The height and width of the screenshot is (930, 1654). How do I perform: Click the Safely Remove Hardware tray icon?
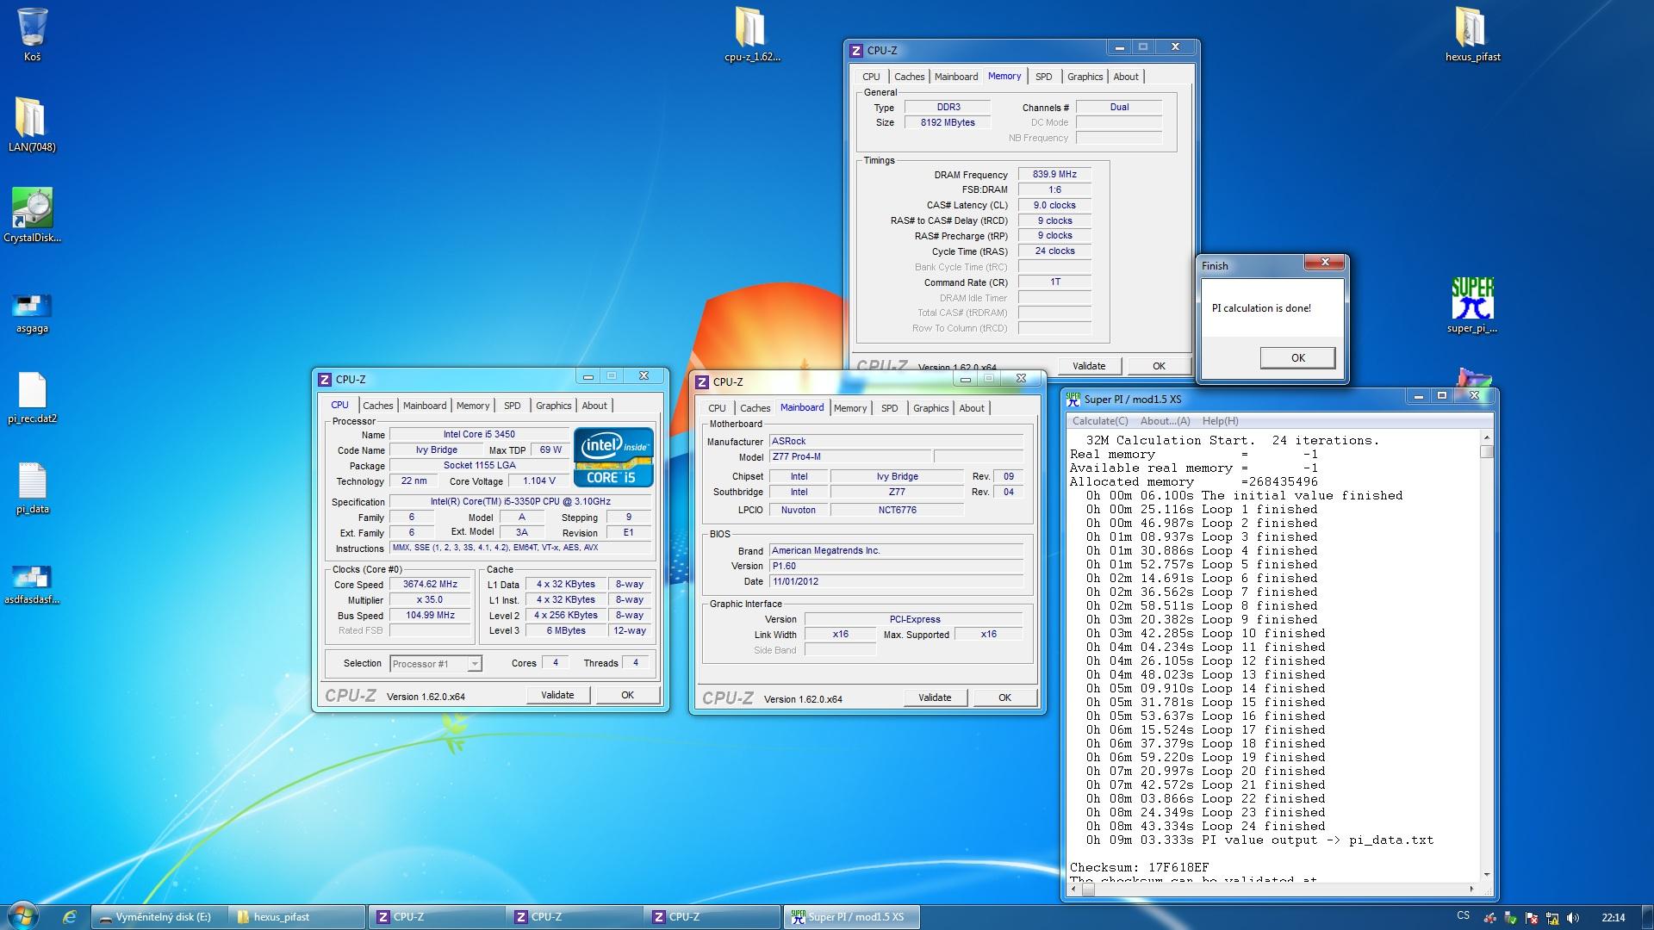coord(1510,917)
